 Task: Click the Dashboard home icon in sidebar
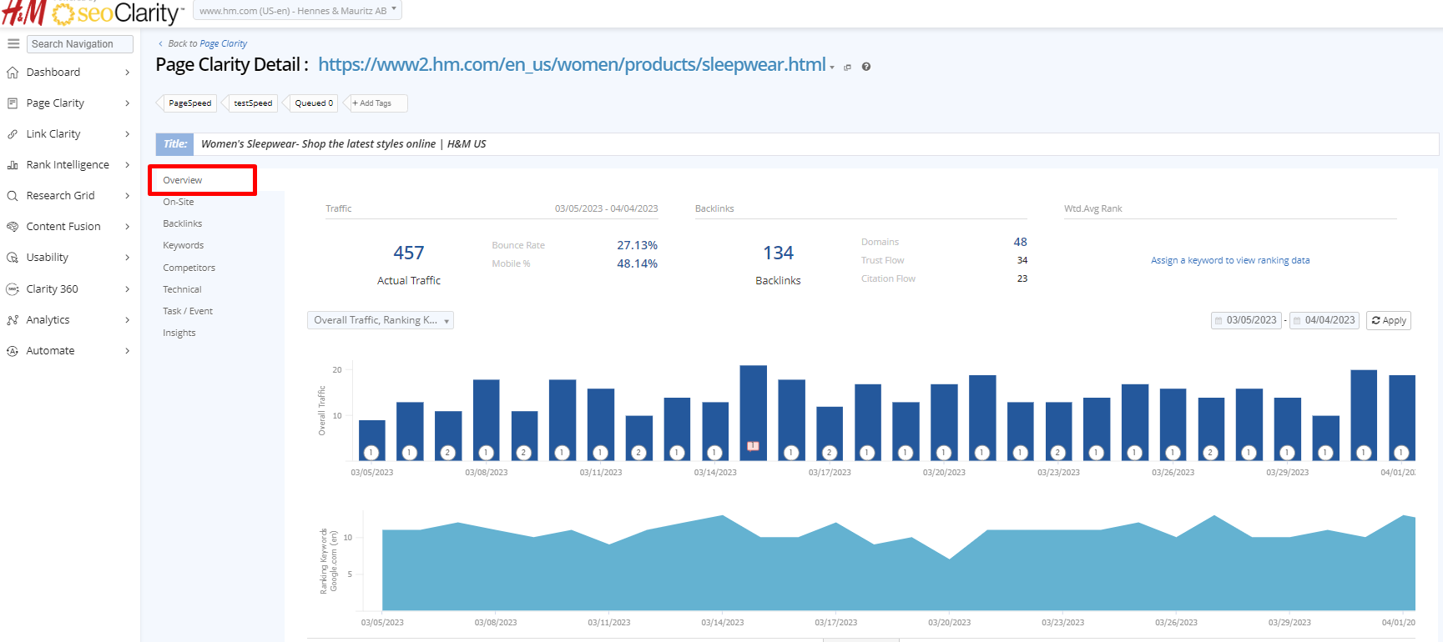click(x=13, y=73)
